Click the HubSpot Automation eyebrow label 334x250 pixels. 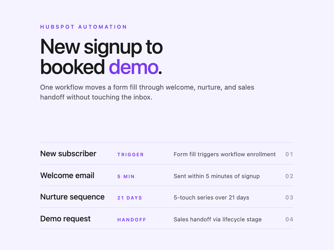pos(83,27)
